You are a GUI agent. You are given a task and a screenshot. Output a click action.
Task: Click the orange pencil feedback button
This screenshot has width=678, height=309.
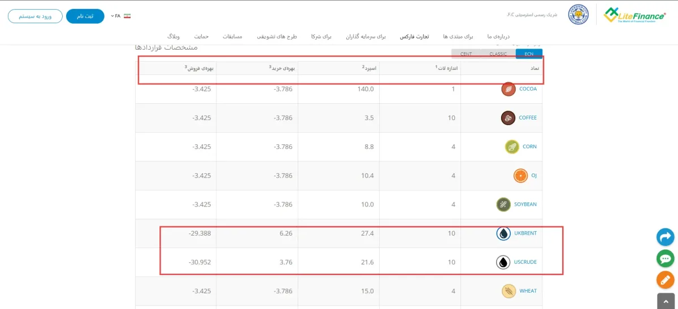(666, 280)
